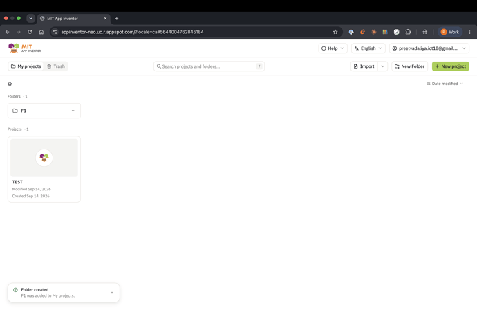
Task: Switch to the Trash tab
Action: pos(56,66)
